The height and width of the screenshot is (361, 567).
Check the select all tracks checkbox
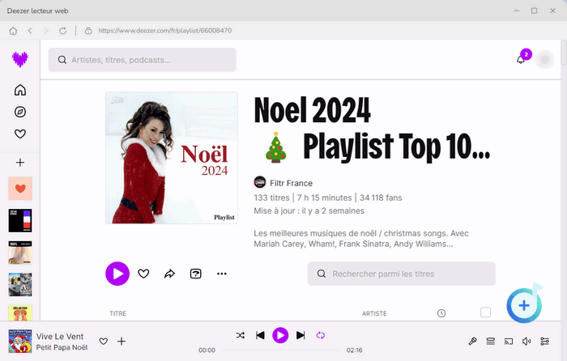tap(486, 312)
